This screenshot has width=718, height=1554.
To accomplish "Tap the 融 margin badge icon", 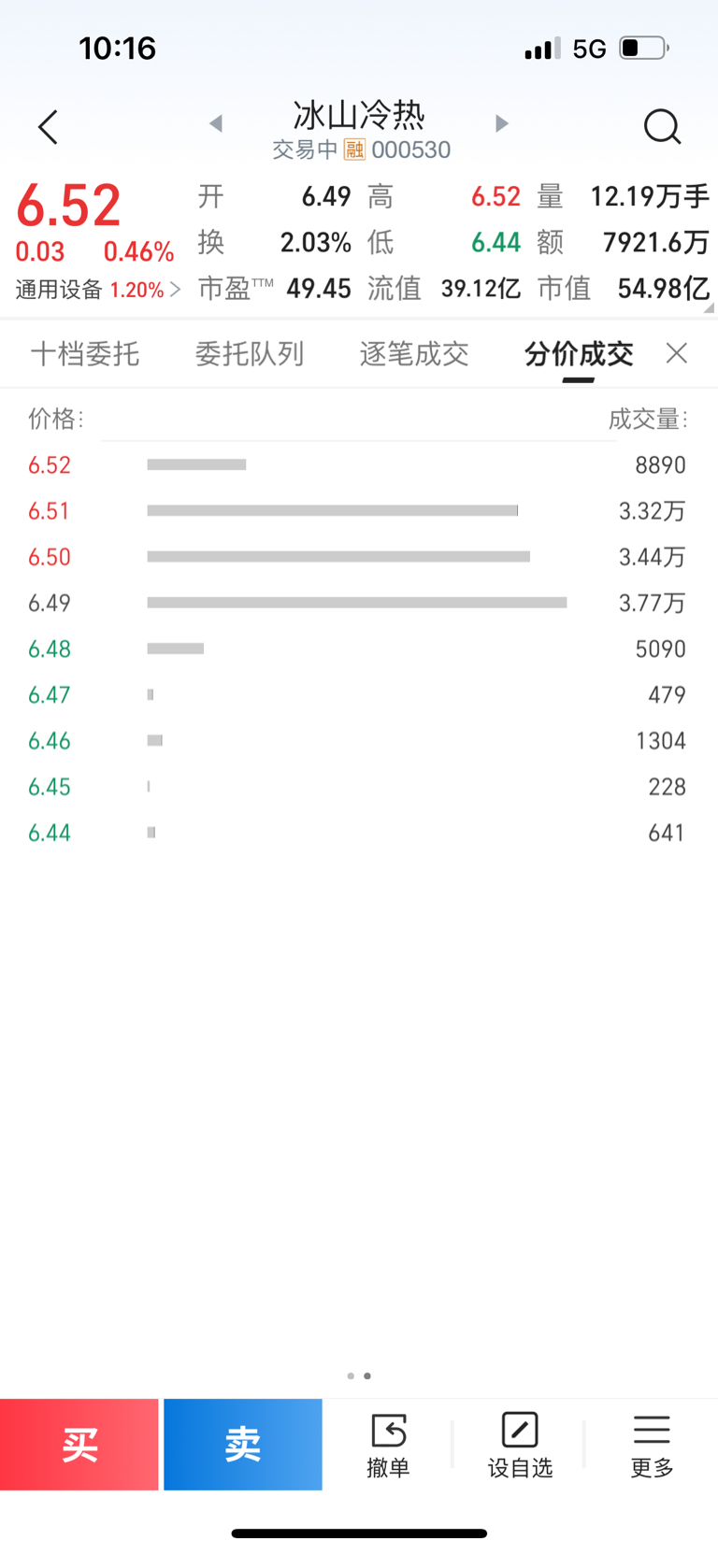I will click(354, 150).
